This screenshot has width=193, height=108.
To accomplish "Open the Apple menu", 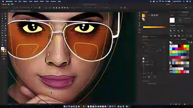I will click(x=3, y=1).
